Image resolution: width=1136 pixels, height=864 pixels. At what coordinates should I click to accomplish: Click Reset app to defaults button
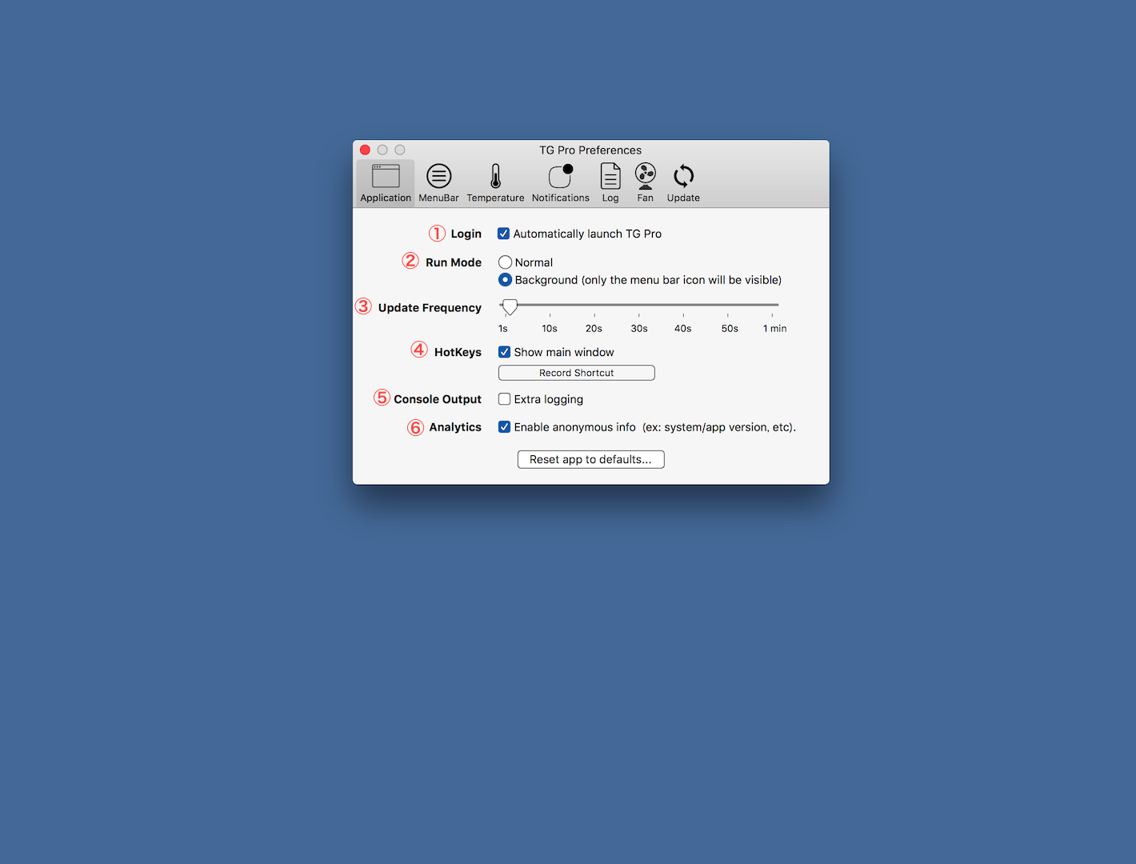pyautogui.click(x=590, y=459)
